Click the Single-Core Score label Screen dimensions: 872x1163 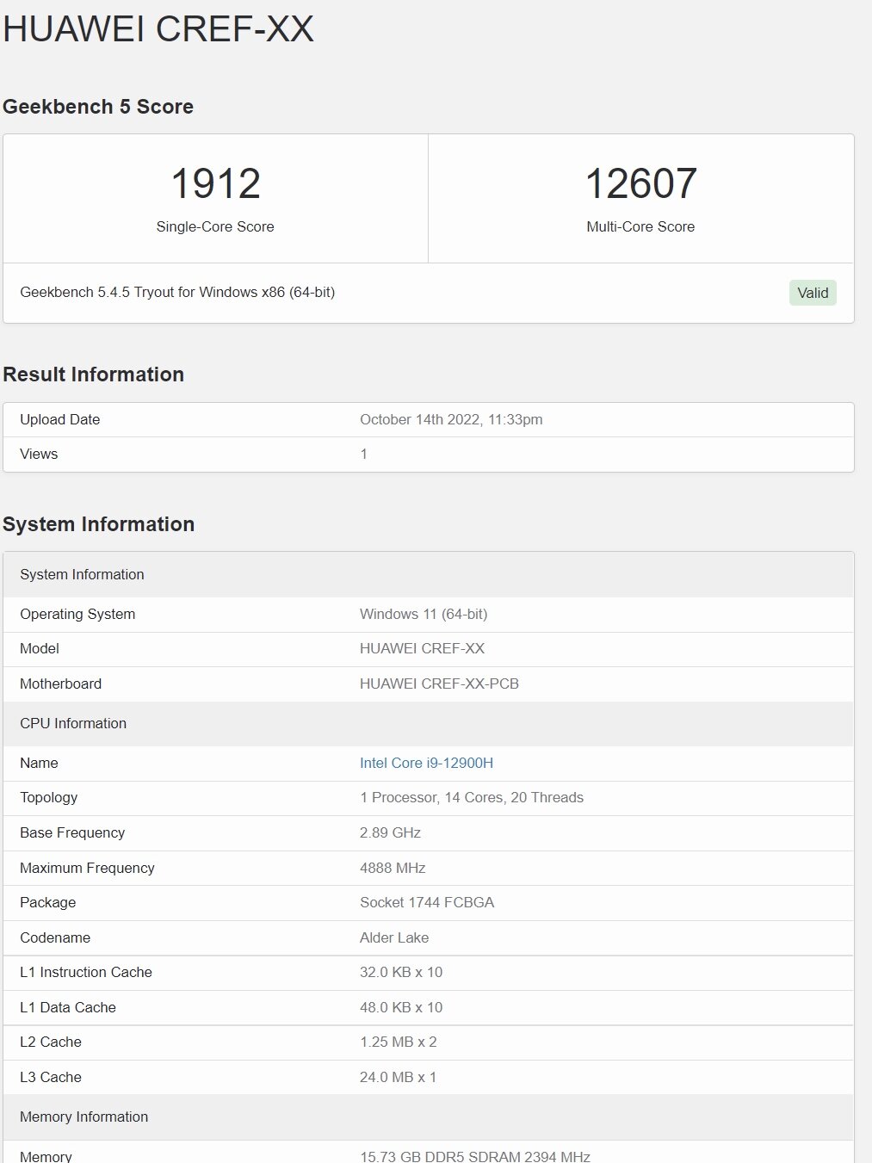click(215, 226)
